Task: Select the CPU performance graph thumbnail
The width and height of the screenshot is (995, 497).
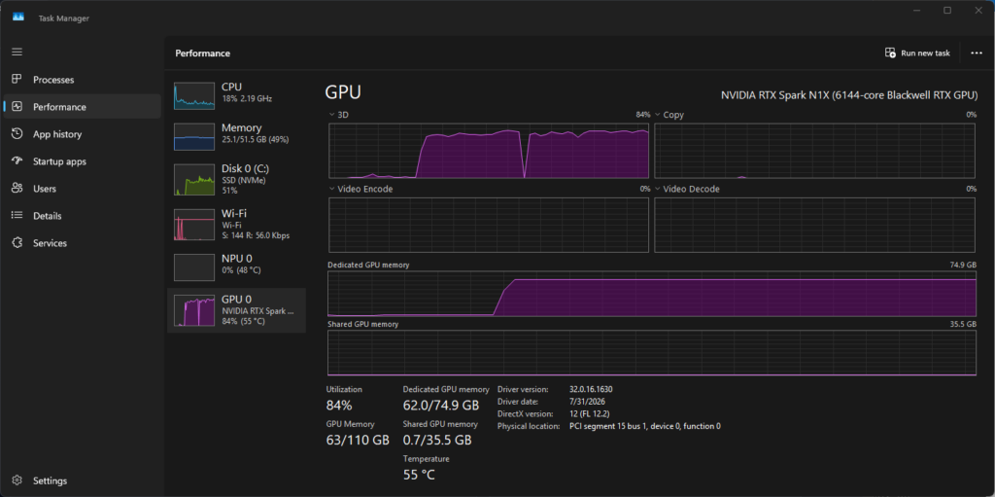Action: point(194,95)
